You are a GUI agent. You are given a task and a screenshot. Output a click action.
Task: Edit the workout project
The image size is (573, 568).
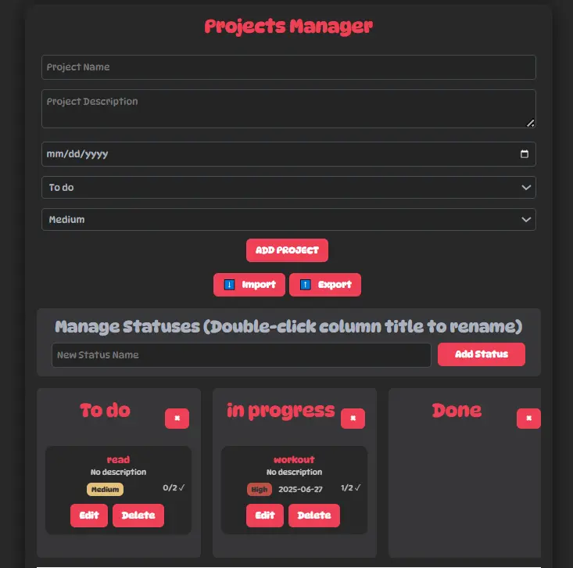click(264, 516)
